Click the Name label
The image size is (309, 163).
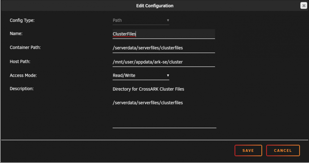16,33
